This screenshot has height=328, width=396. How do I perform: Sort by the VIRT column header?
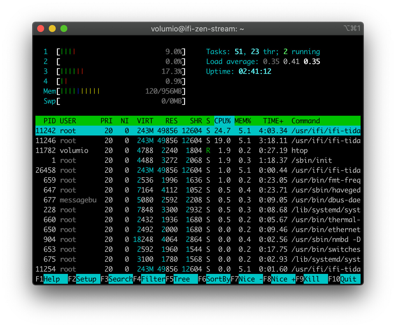[x=145, y=121]
